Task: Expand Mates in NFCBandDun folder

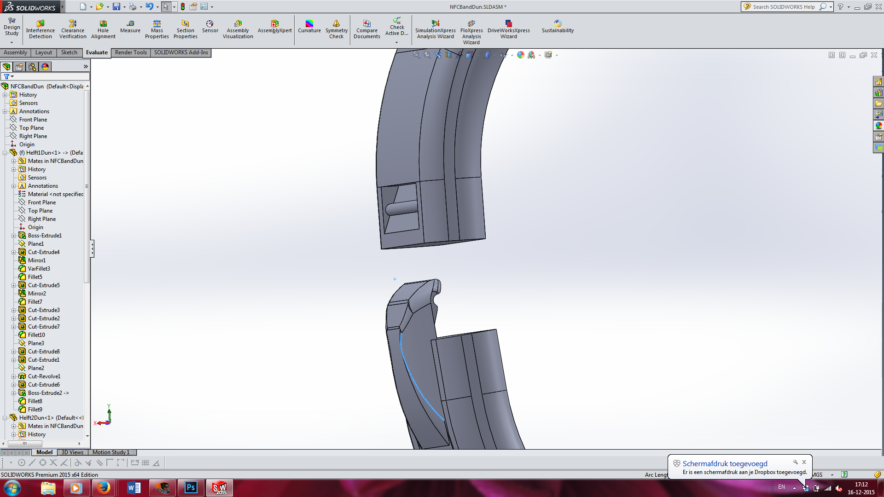Action: (x=14, y=161)
